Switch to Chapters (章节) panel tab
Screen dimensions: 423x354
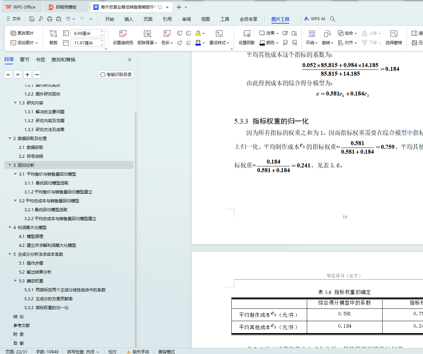pyautogui.click(x=25, y=60)
